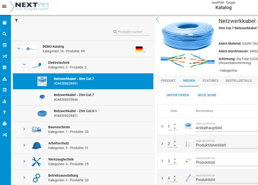This screenshot has height=185, width=258.
Task: Select Netzwerkkabel - 25m Cat.8.1 product row
Action: 83,113
